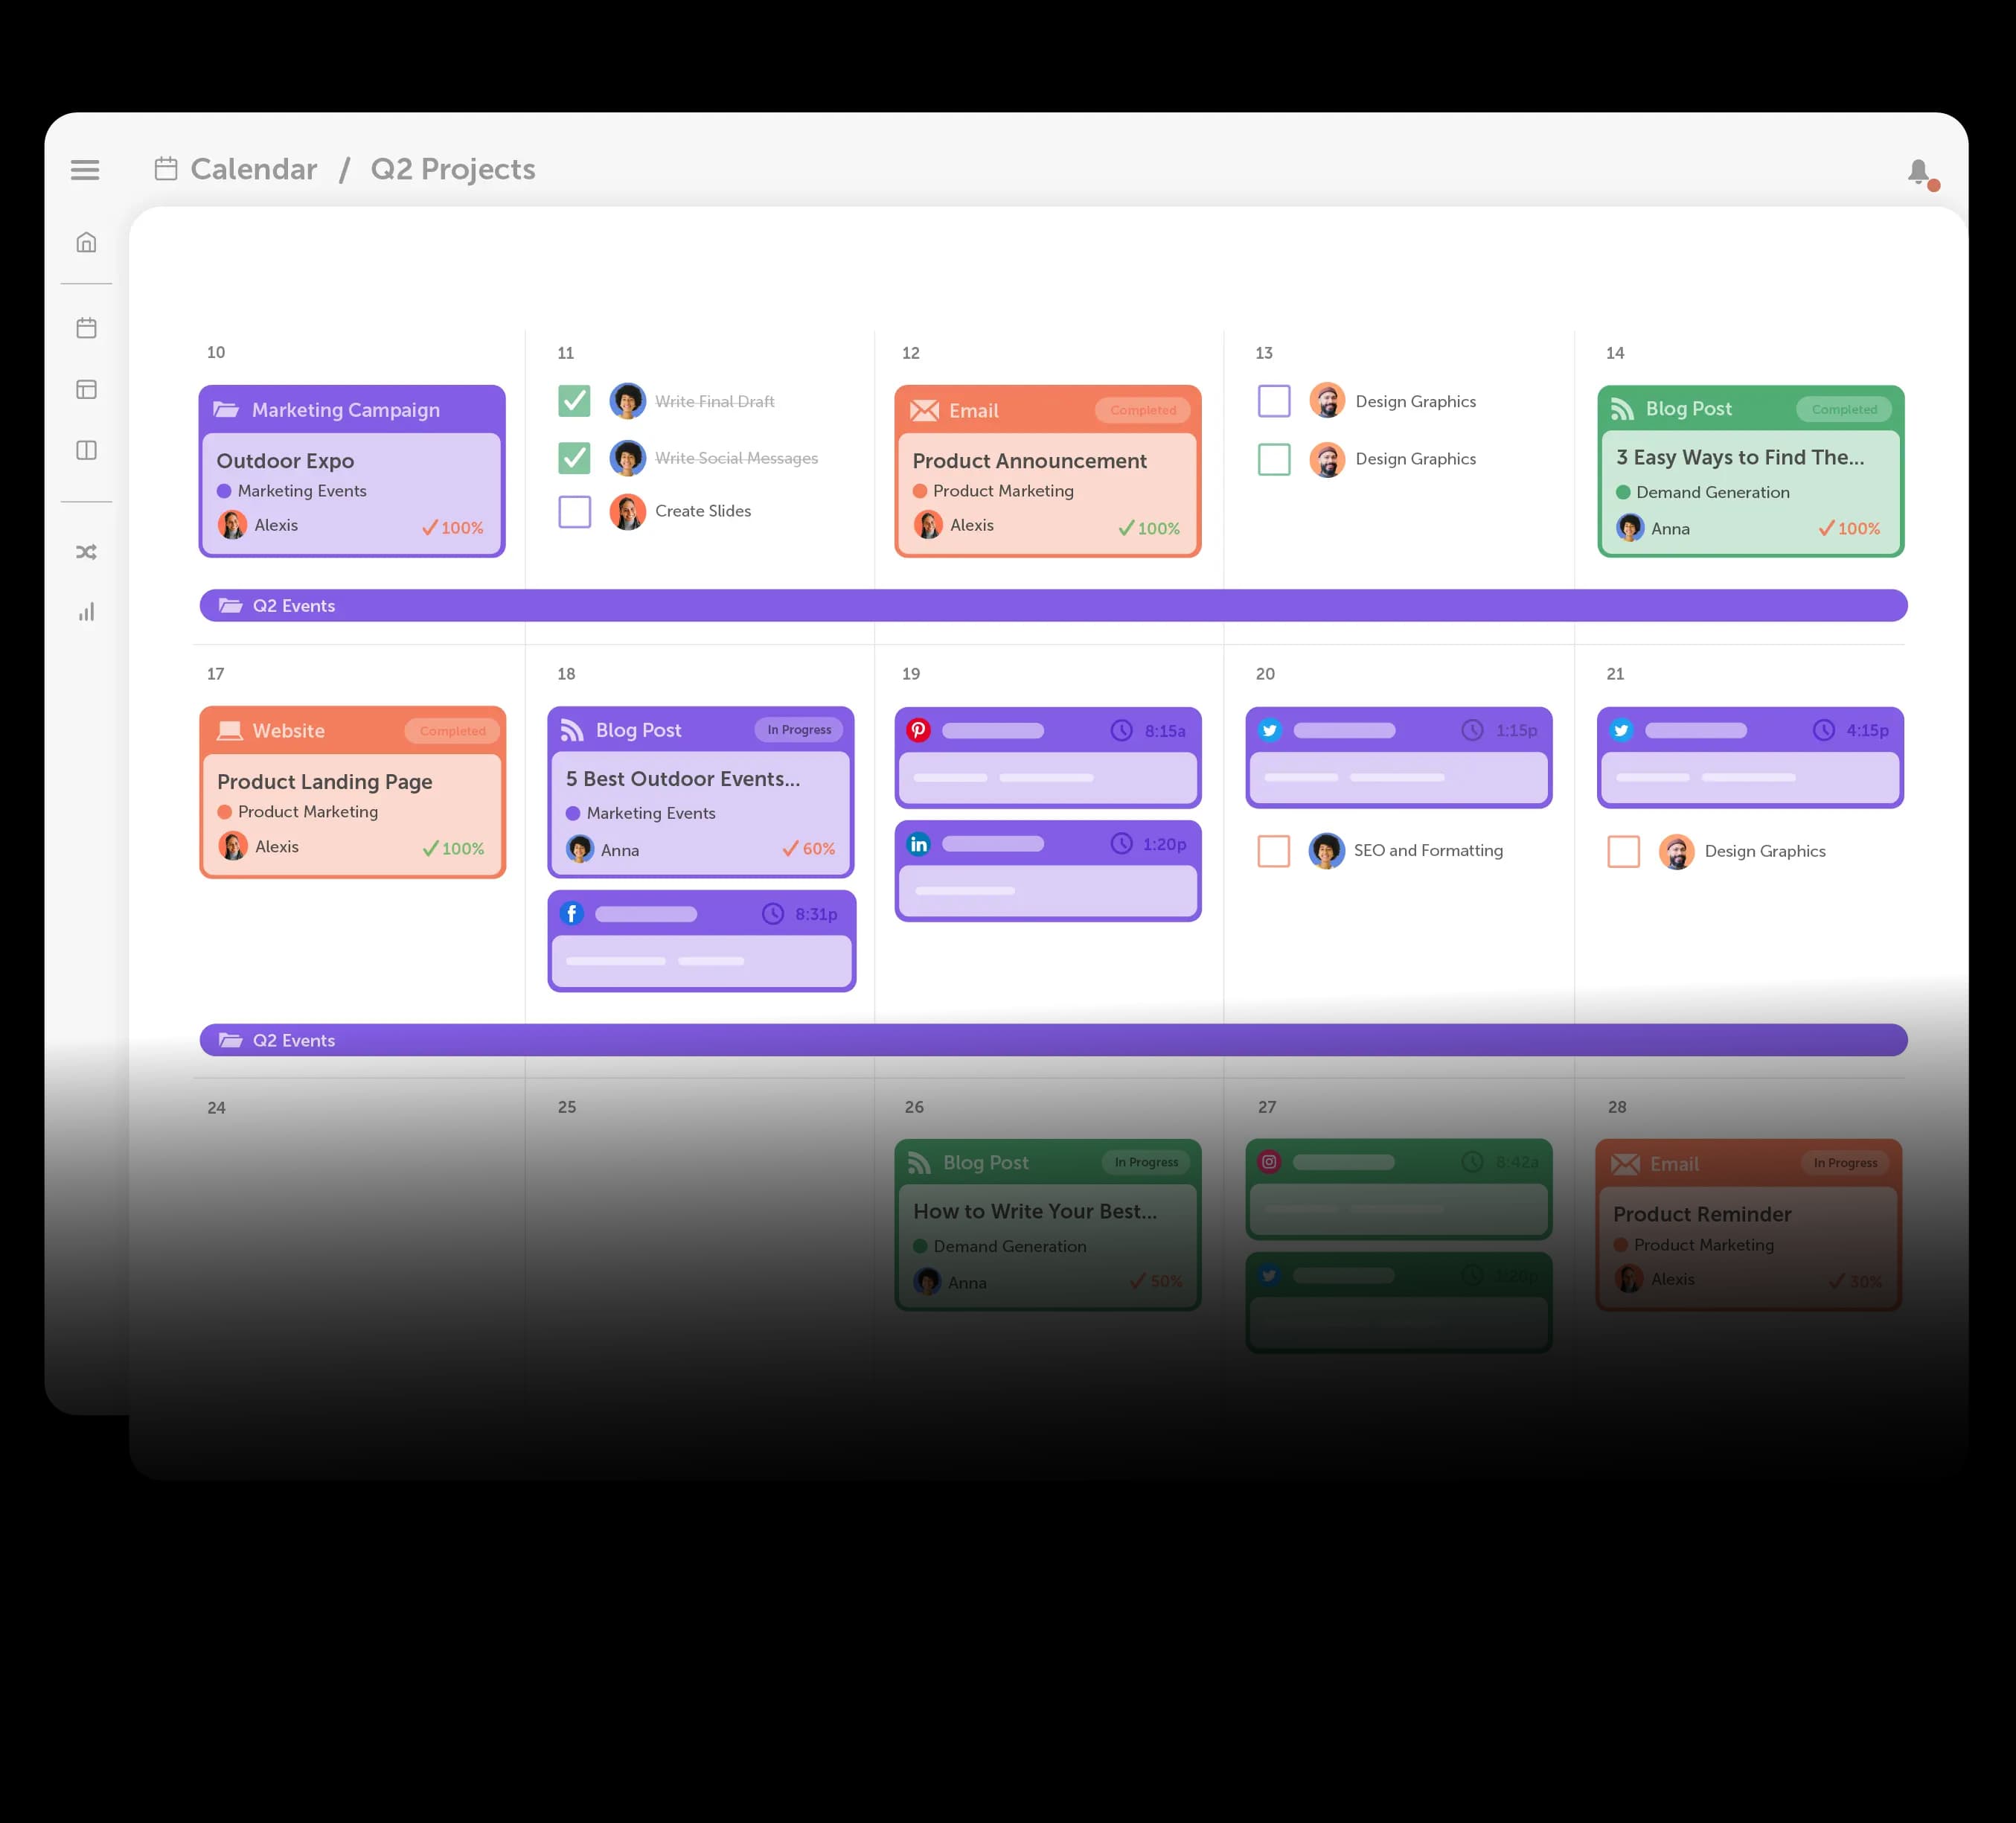Click the document/pages icon in the sidebar
Image resolution: width=2016 pixels, height=1823 pixels.
(88, 450)
